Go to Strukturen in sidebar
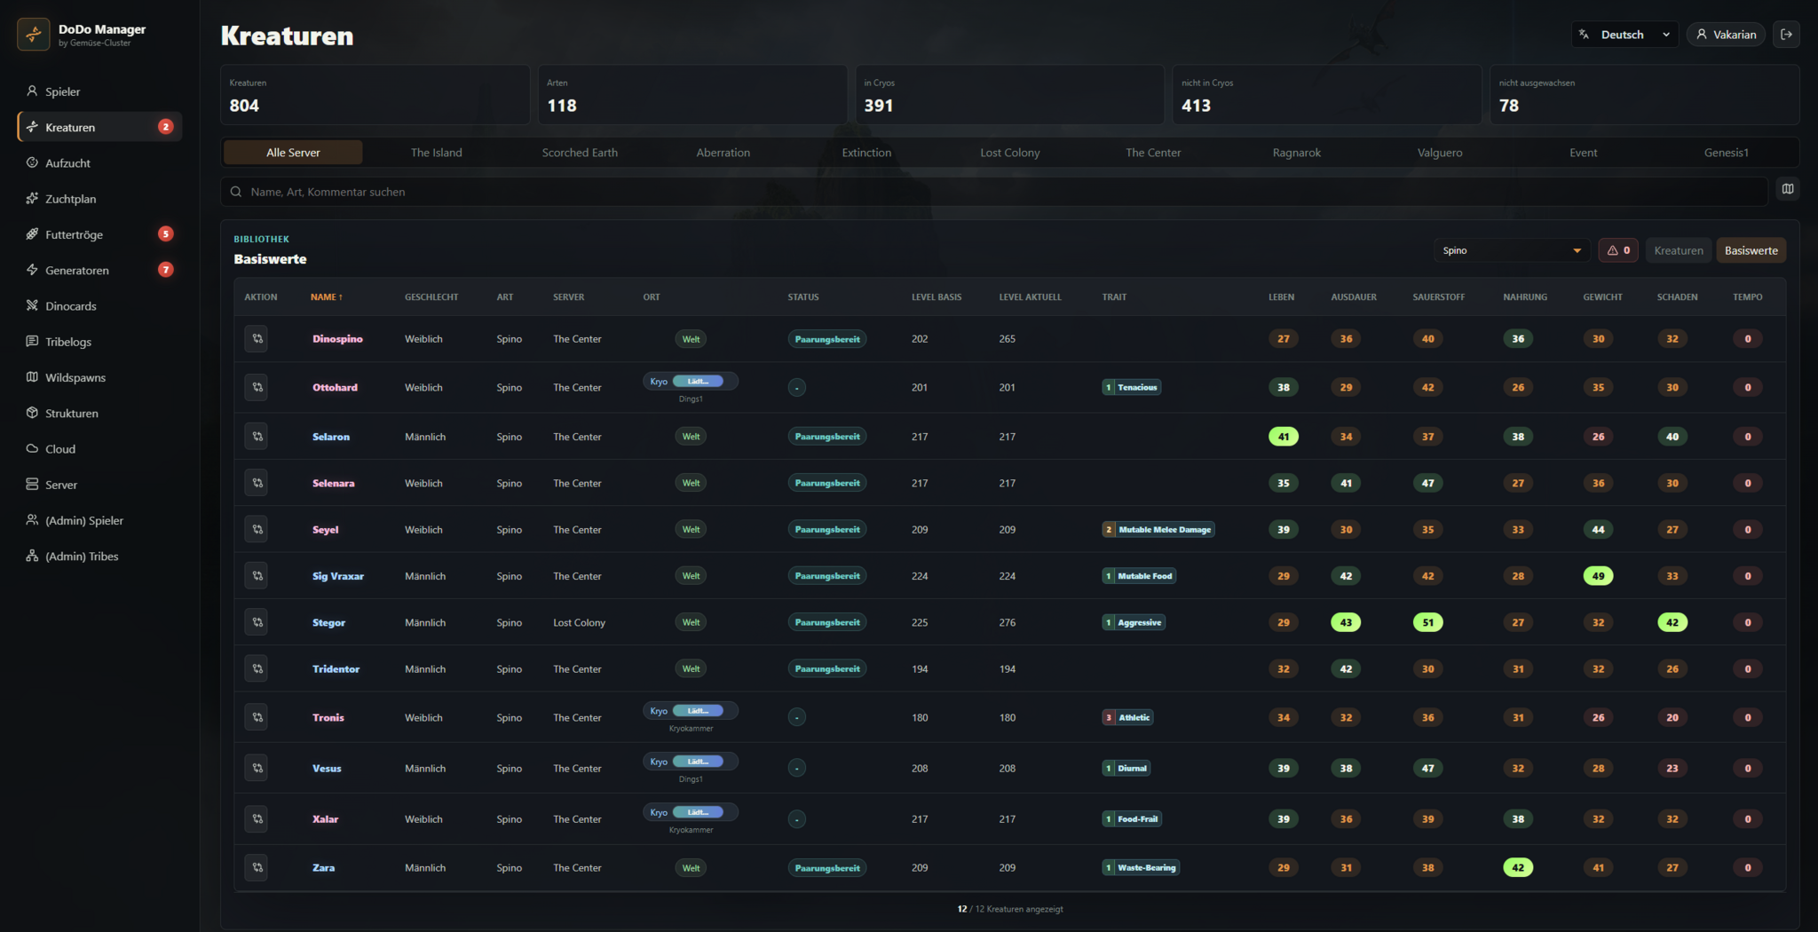1818x932 pixels. [99, 413]
